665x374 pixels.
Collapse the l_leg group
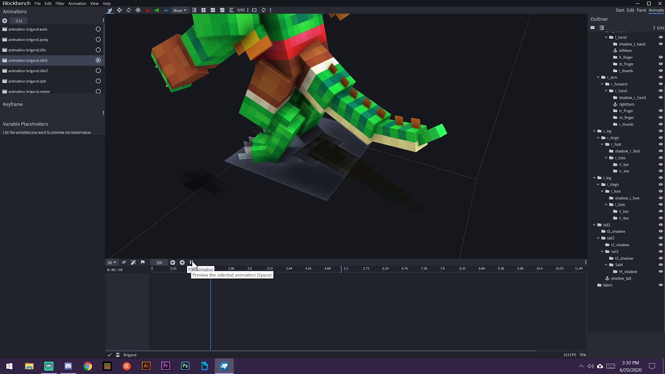click(594, 178)
